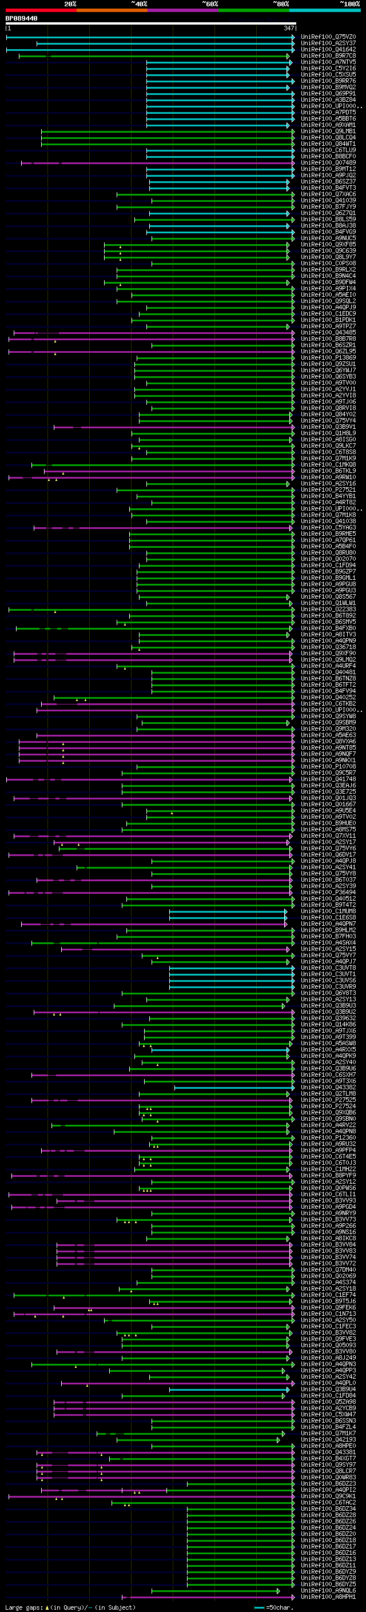
Task: Click the UniRef100_Q9XF85 label
Action: 328,245
